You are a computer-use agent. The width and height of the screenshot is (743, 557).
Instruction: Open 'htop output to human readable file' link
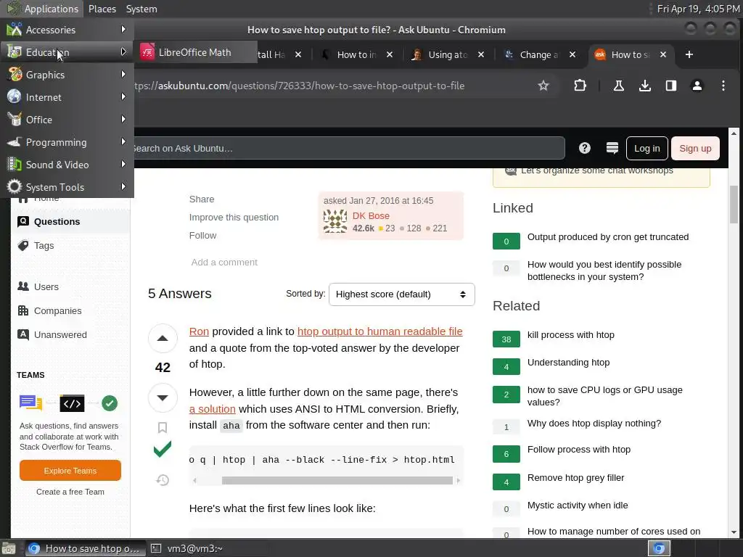tap(379, 331)
